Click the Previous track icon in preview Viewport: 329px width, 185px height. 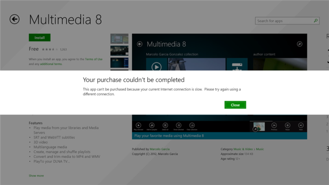tap(274, 125)
